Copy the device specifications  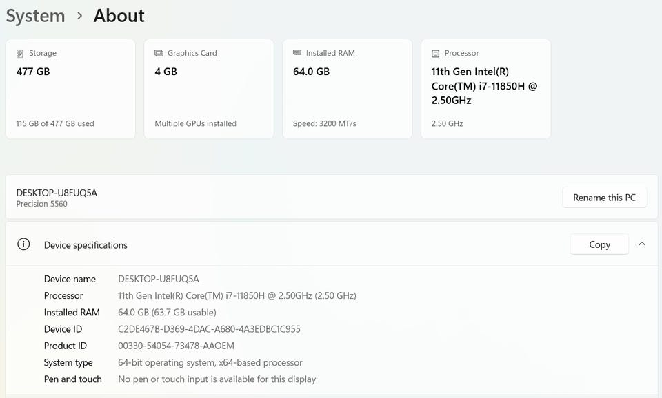[599, 244]
